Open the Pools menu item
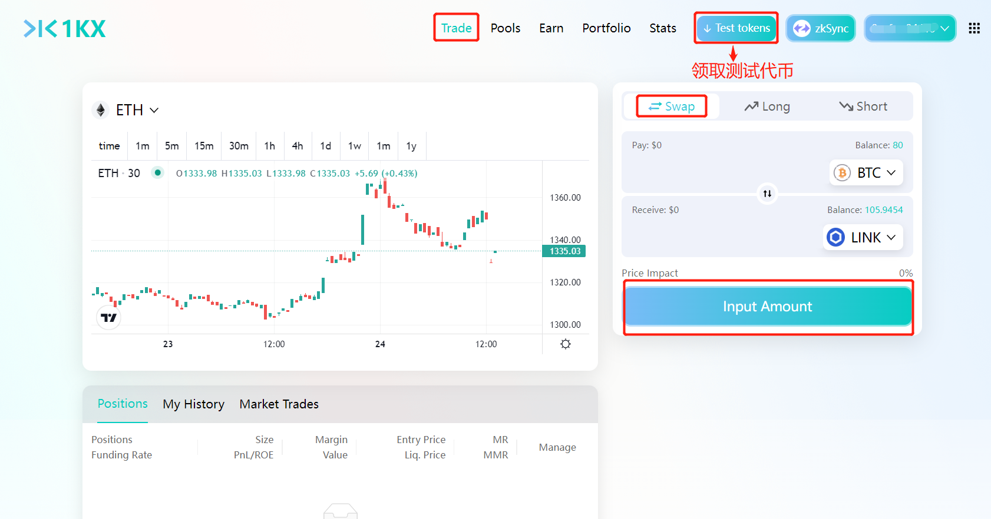The height and width of the screenshot is (519, 991). coord(505,28)
